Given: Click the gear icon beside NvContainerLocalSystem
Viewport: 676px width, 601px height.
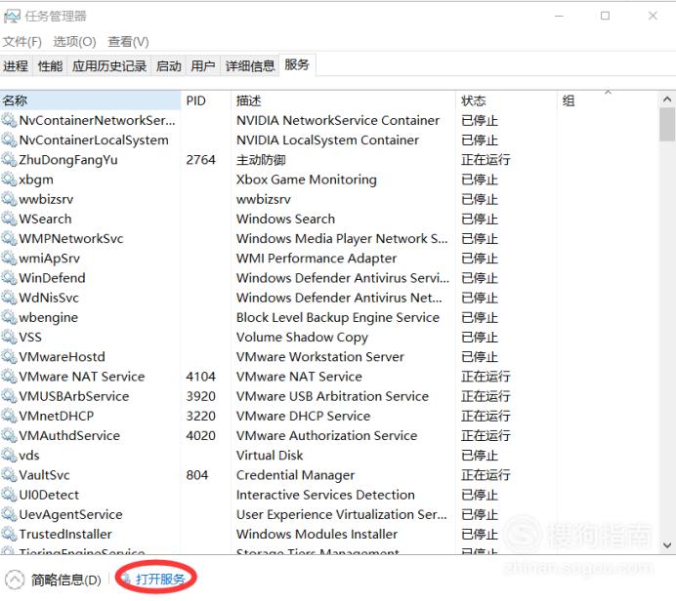Looking at the screenshot, I should [x=9, y=140].
